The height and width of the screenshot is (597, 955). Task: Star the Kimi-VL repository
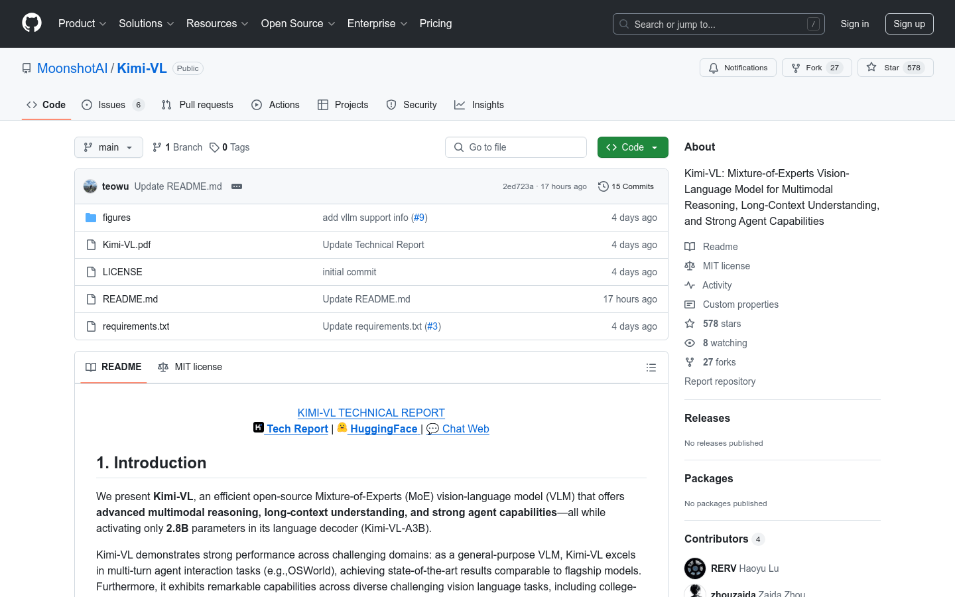coord(895,68)
